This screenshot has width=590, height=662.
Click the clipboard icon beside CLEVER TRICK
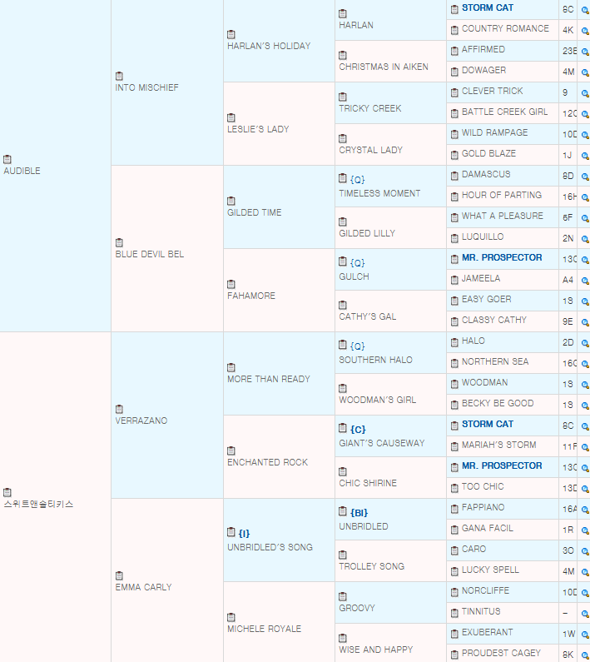pyautogui.click(x=454, y=92)
